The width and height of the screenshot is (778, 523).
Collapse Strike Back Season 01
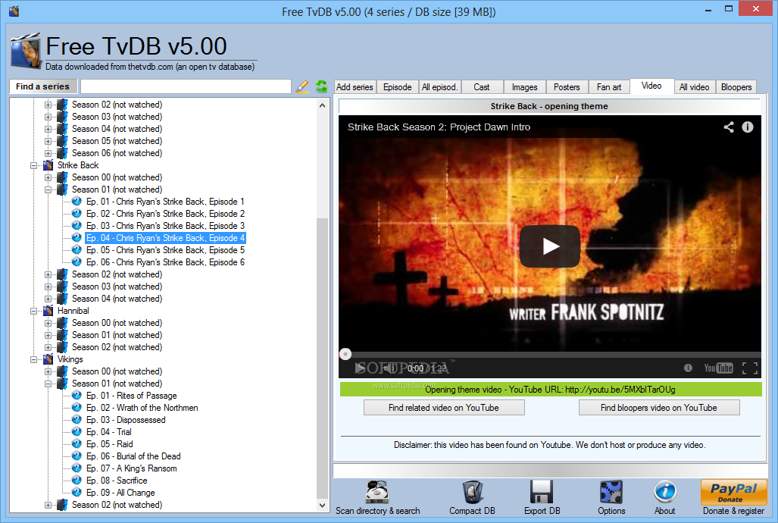tap(48, 189)
